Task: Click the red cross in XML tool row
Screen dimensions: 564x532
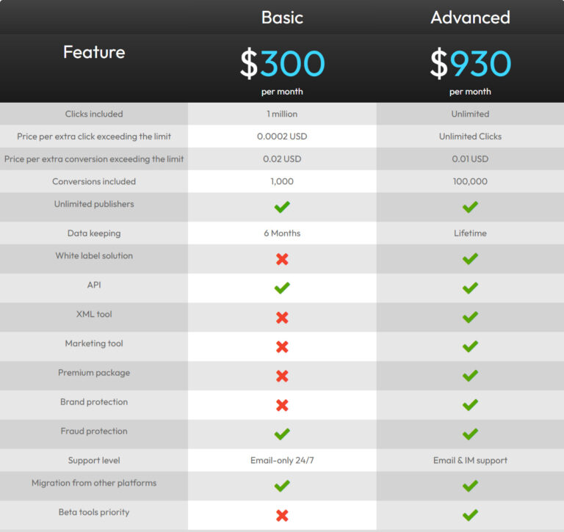Action: click(282, 318)
